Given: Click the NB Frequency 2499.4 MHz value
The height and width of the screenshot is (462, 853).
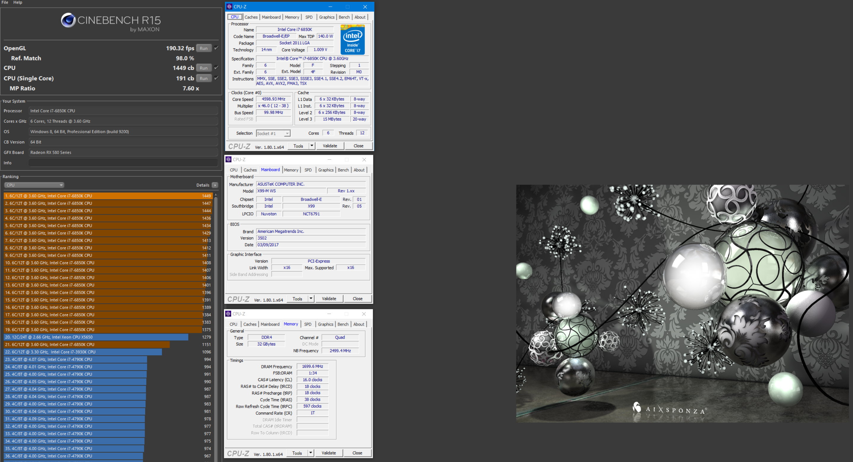Looking at the screenshot, I should pos(340,351).
